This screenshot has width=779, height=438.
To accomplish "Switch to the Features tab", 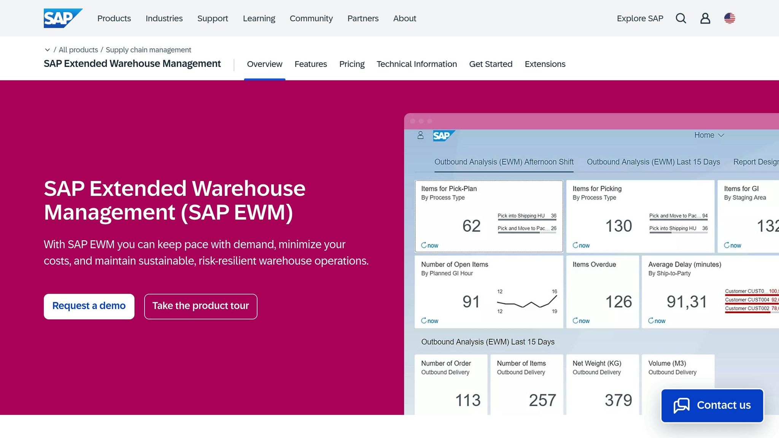I will tap(311, 64).
